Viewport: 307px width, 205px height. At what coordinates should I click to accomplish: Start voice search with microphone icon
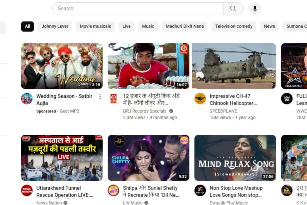pyautogui.click(x=255, y=9)
